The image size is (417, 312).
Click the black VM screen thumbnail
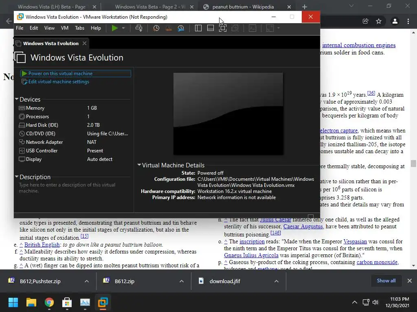click(x=228, y=114)
